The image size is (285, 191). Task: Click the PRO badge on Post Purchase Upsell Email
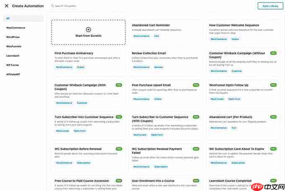click(196, 85)
